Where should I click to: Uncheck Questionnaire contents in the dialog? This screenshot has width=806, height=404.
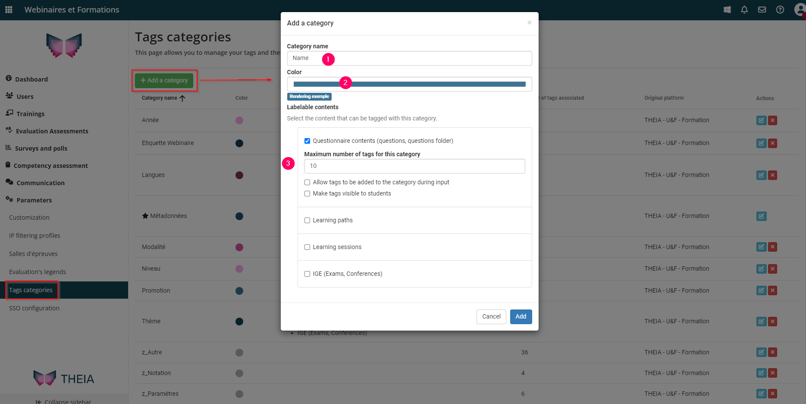307,141
